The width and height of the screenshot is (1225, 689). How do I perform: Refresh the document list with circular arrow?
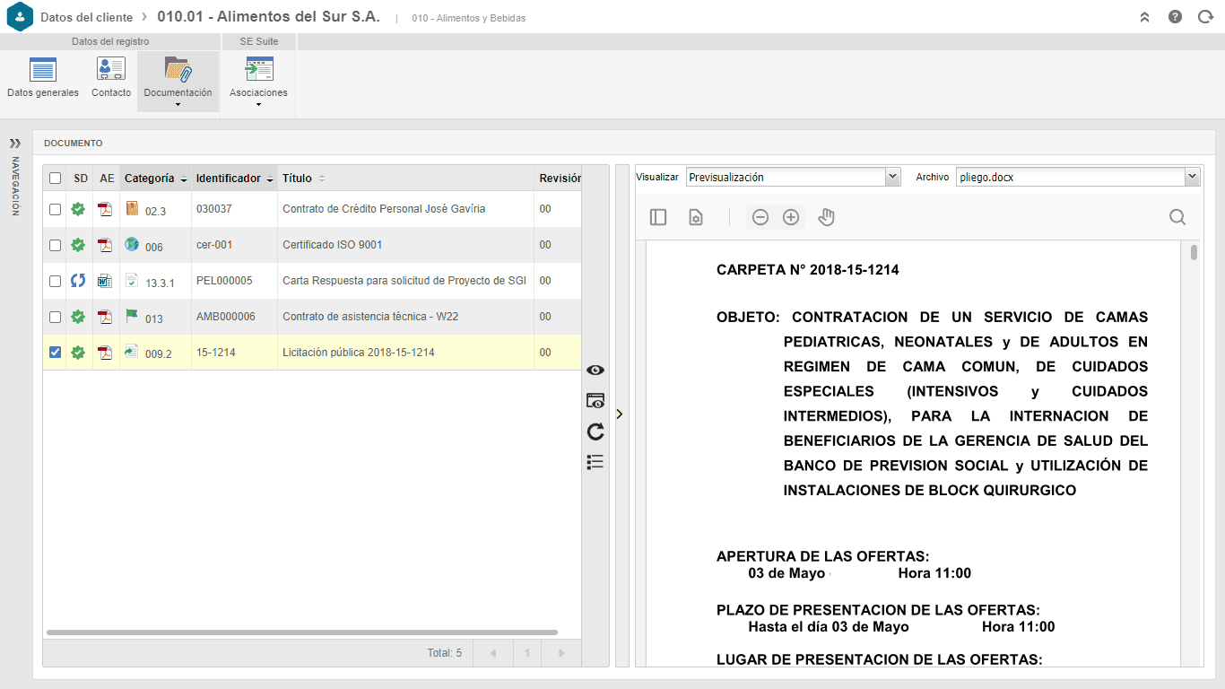(595, 432)
